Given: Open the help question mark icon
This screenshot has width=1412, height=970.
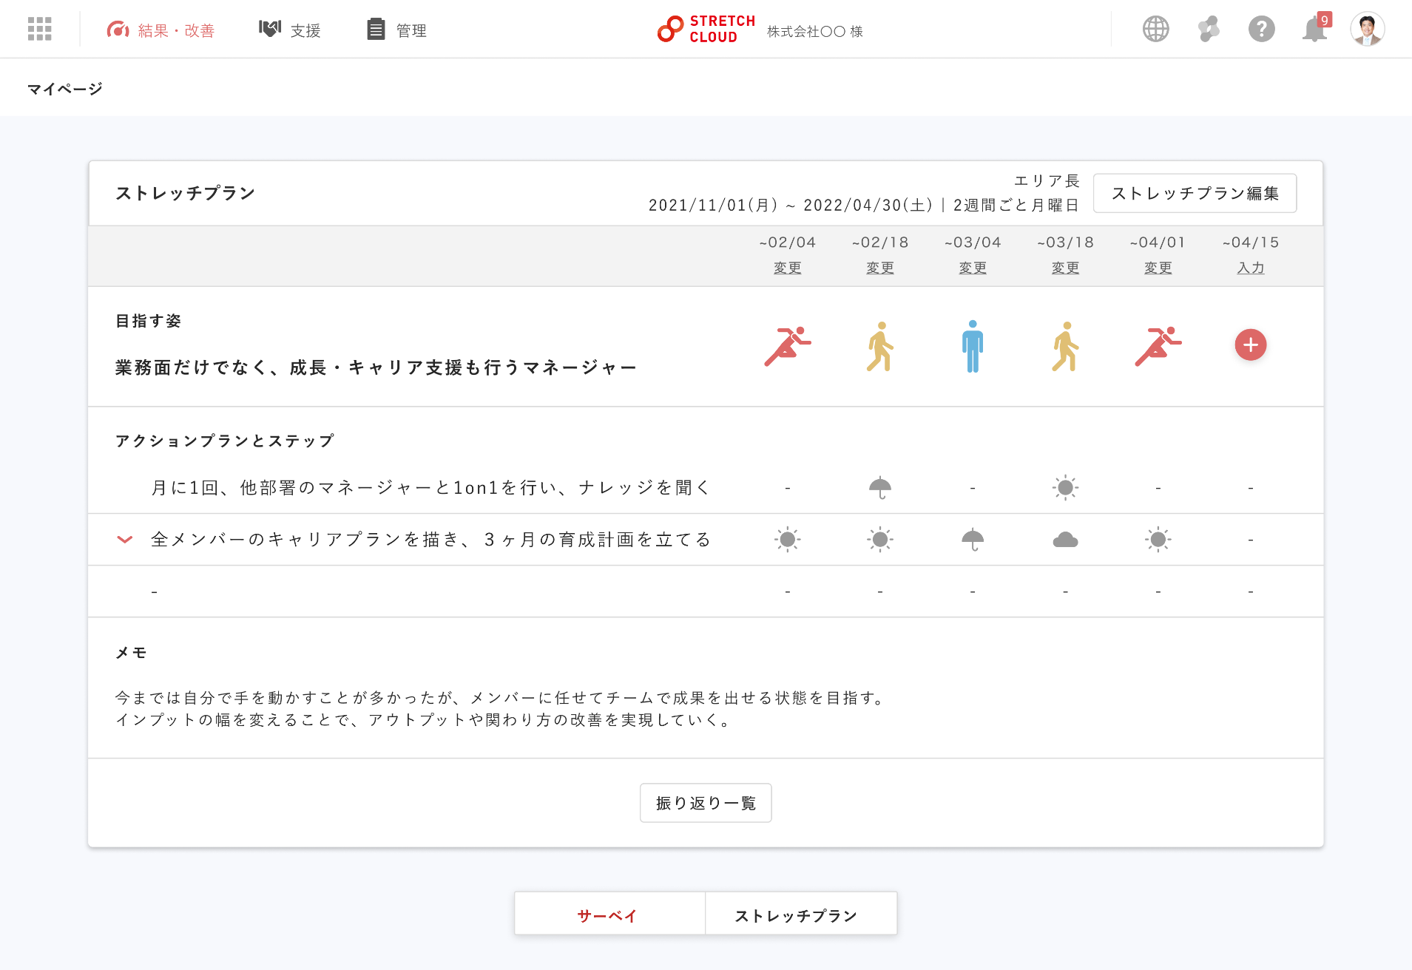Looking at the screenshot, I should (x=1261, y=30).
